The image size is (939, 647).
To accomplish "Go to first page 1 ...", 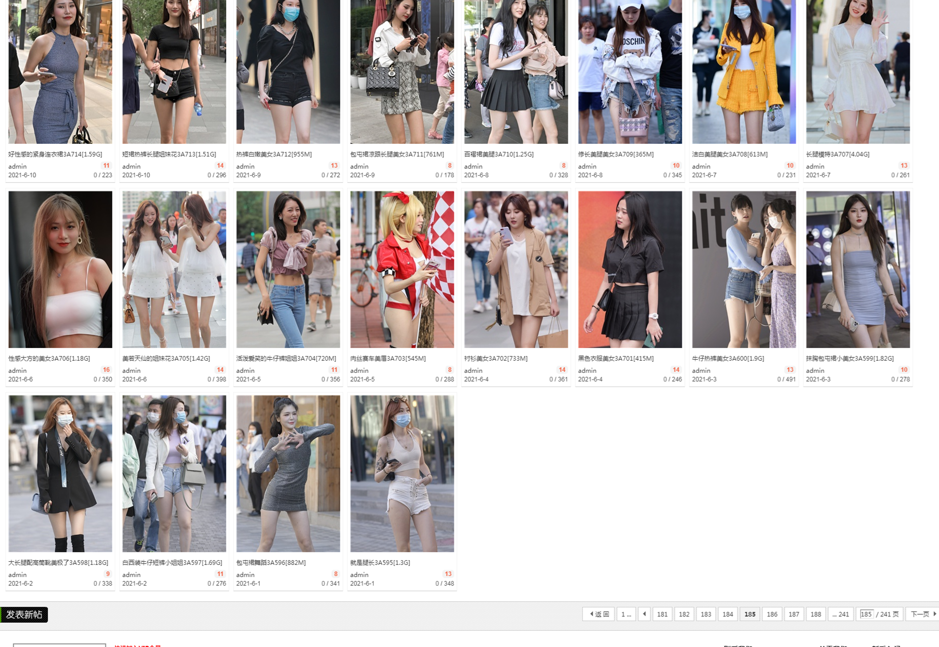I will point(626,614).
